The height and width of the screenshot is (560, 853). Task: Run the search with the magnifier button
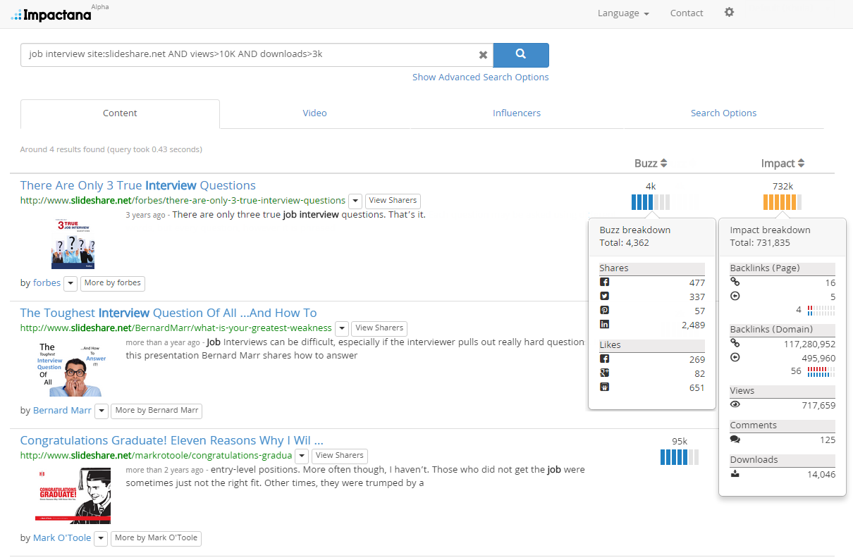point(521,55)
